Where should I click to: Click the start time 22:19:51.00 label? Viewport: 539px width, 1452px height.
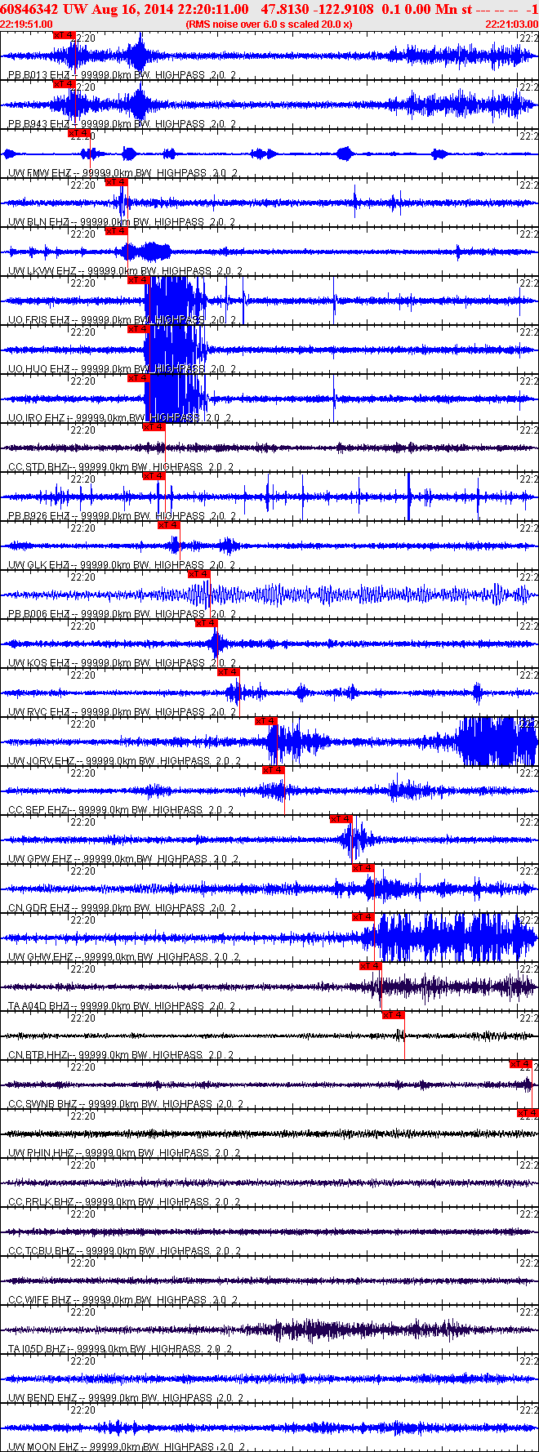pyautogui.click(x=26, y=24)
